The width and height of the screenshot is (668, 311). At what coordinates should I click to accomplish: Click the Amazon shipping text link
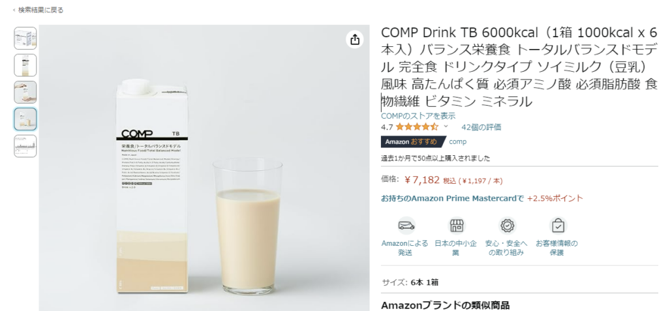coord(404,248)
